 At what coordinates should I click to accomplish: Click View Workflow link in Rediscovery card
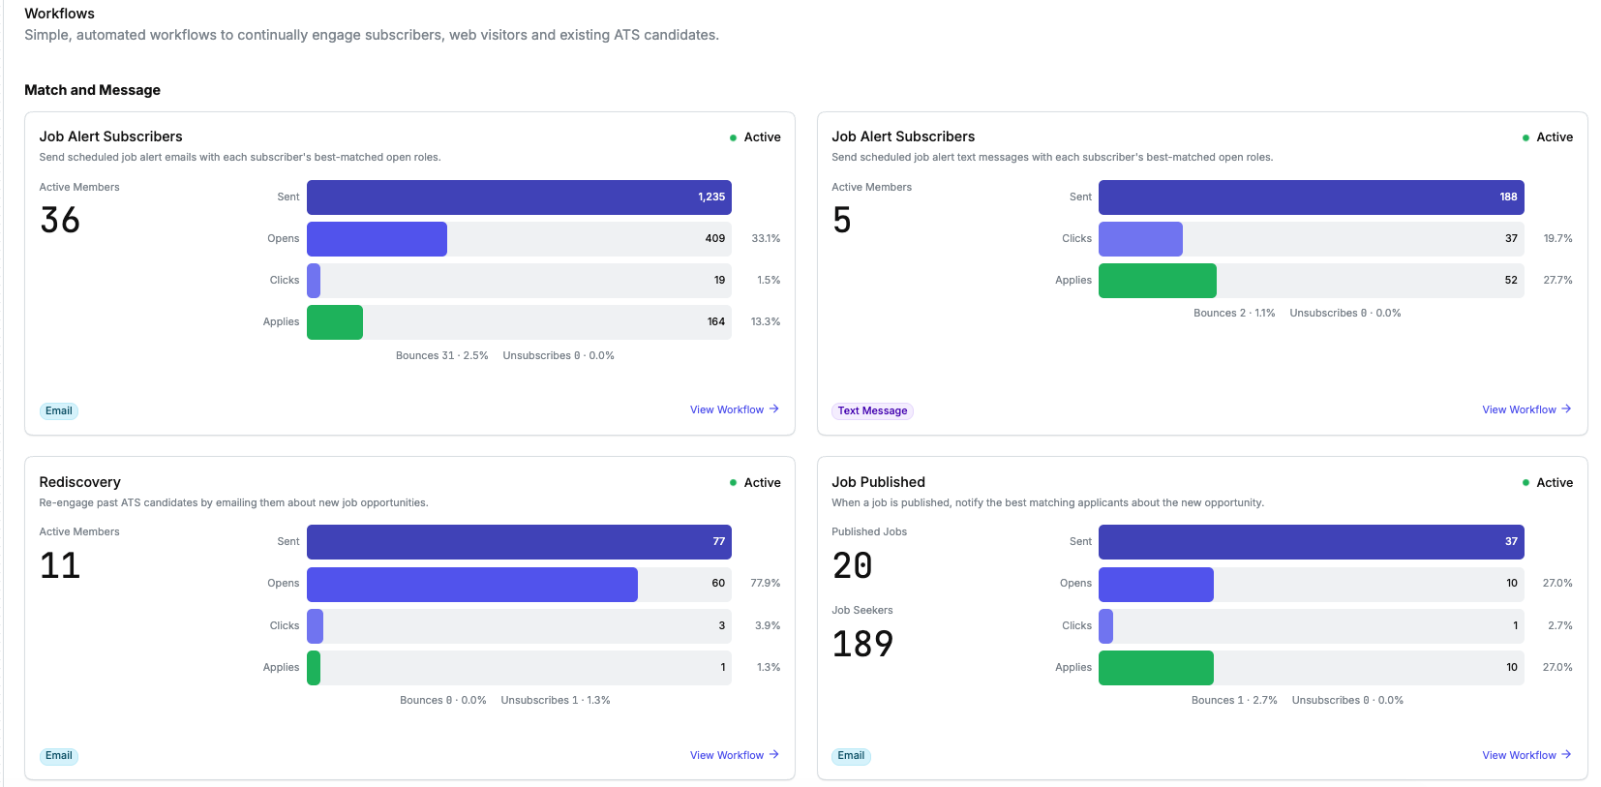pyautogui.click(x=734, y=755)
